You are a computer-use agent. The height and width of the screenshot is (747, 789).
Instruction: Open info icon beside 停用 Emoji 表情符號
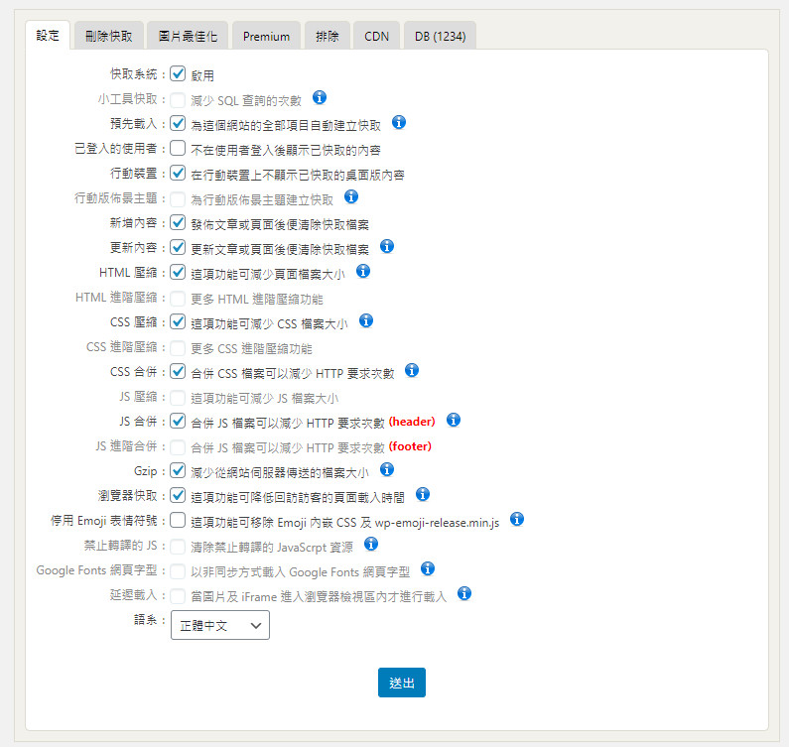[x=517, y=519]
